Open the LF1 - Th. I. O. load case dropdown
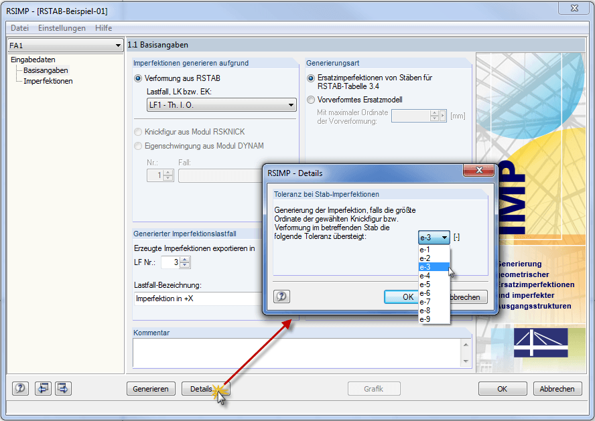Image resolution: width=595 pixels, height=421 pixels. tap(222, 105)
